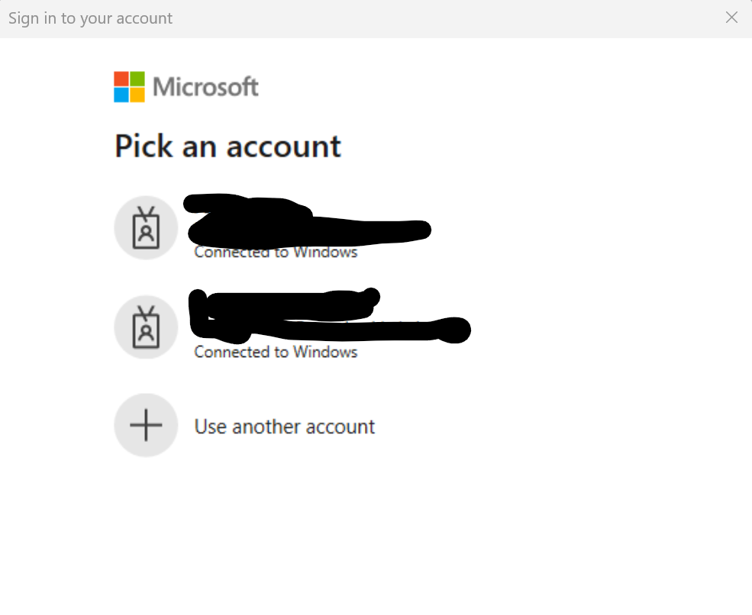752x615 pixels.
Task: Click the "Pick an account" heading
Action: pos(228,146)
